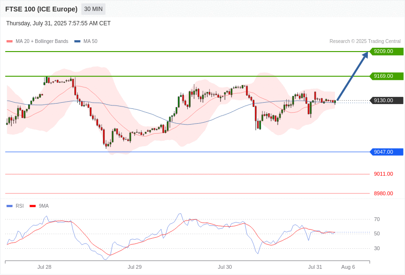This screenshot has height=275, width=405.
Task: Select the MA 20 + Bollinger Bands legend icon
Action: click(9, 41)
